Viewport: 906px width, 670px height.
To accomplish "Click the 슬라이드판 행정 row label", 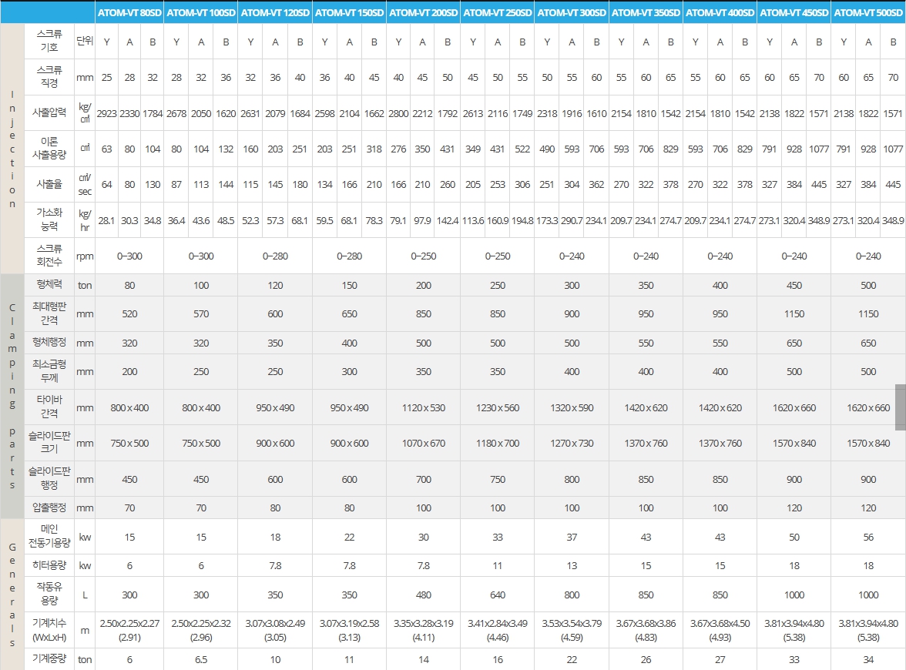I will coord(49,478).
